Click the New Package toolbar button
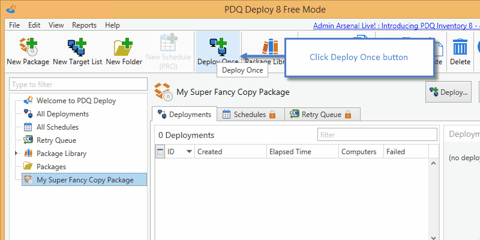 [28, 51]
